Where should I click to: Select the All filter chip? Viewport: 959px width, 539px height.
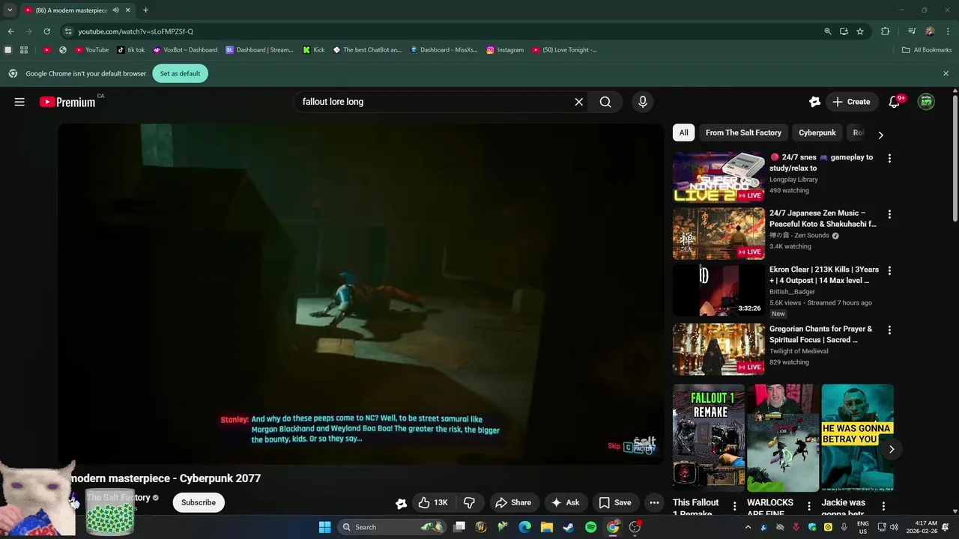683,133
